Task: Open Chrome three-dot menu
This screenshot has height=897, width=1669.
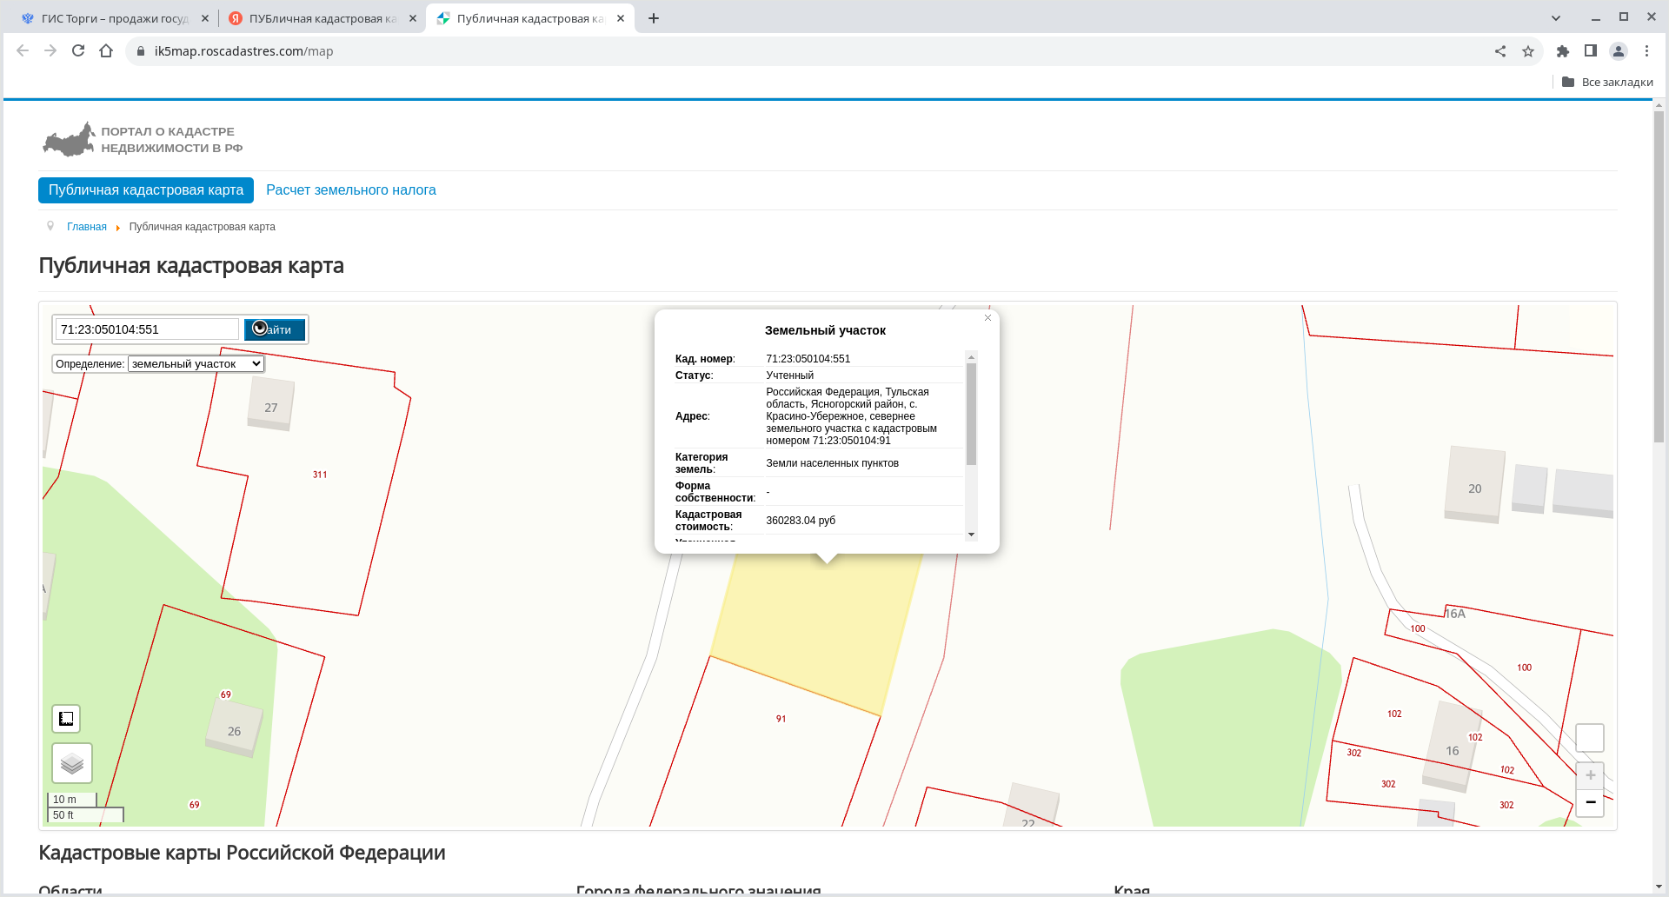Action: [x=1646, y=51]
